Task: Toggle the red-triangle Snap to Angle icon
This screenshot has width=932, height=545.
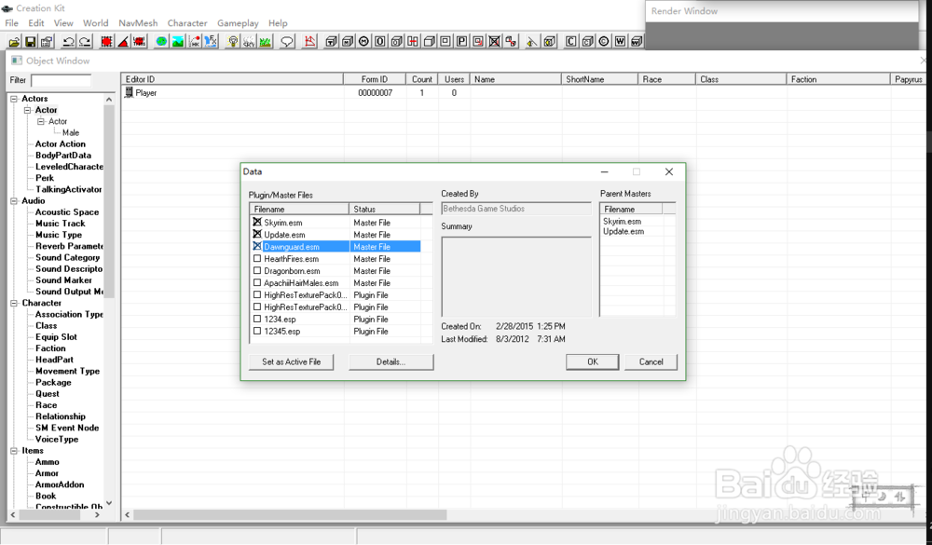Action: pos(123,42)
